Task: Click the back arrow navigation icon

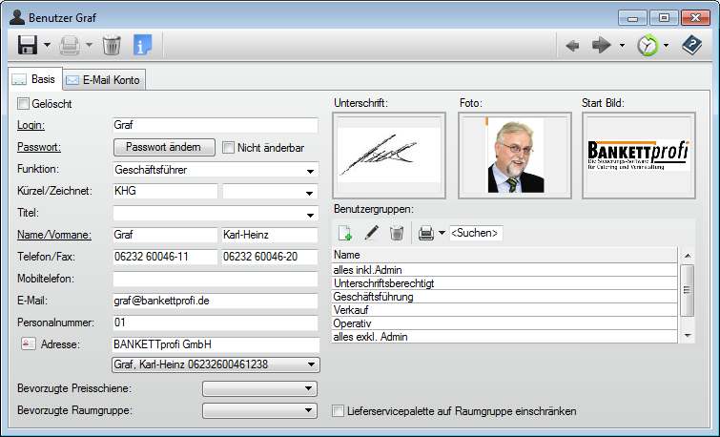Action: pos(572,45)
